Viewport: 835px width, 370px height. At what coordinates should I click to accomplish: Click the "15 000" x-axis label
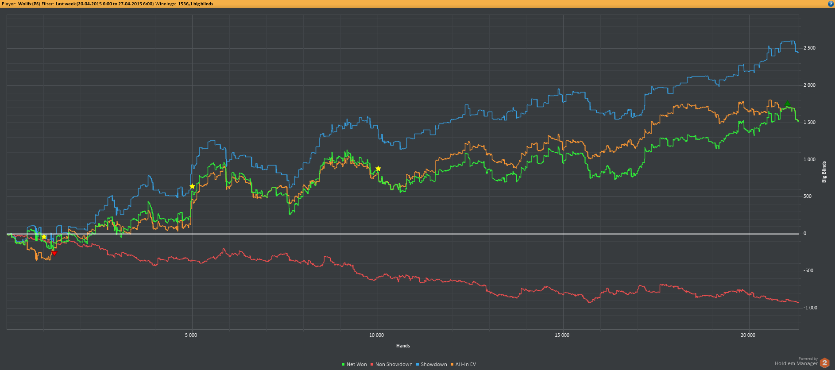(x=562, y=335)
